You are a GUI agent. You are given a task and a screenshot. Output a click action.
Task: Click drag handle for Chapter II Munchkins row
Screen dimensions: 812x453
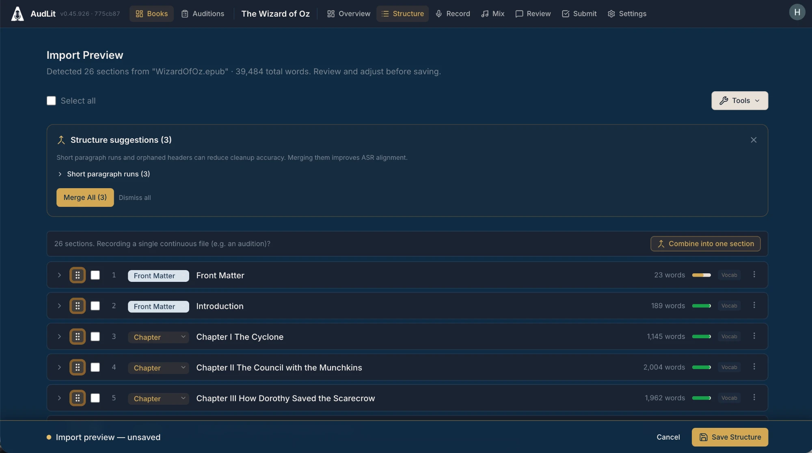(78, 367)
